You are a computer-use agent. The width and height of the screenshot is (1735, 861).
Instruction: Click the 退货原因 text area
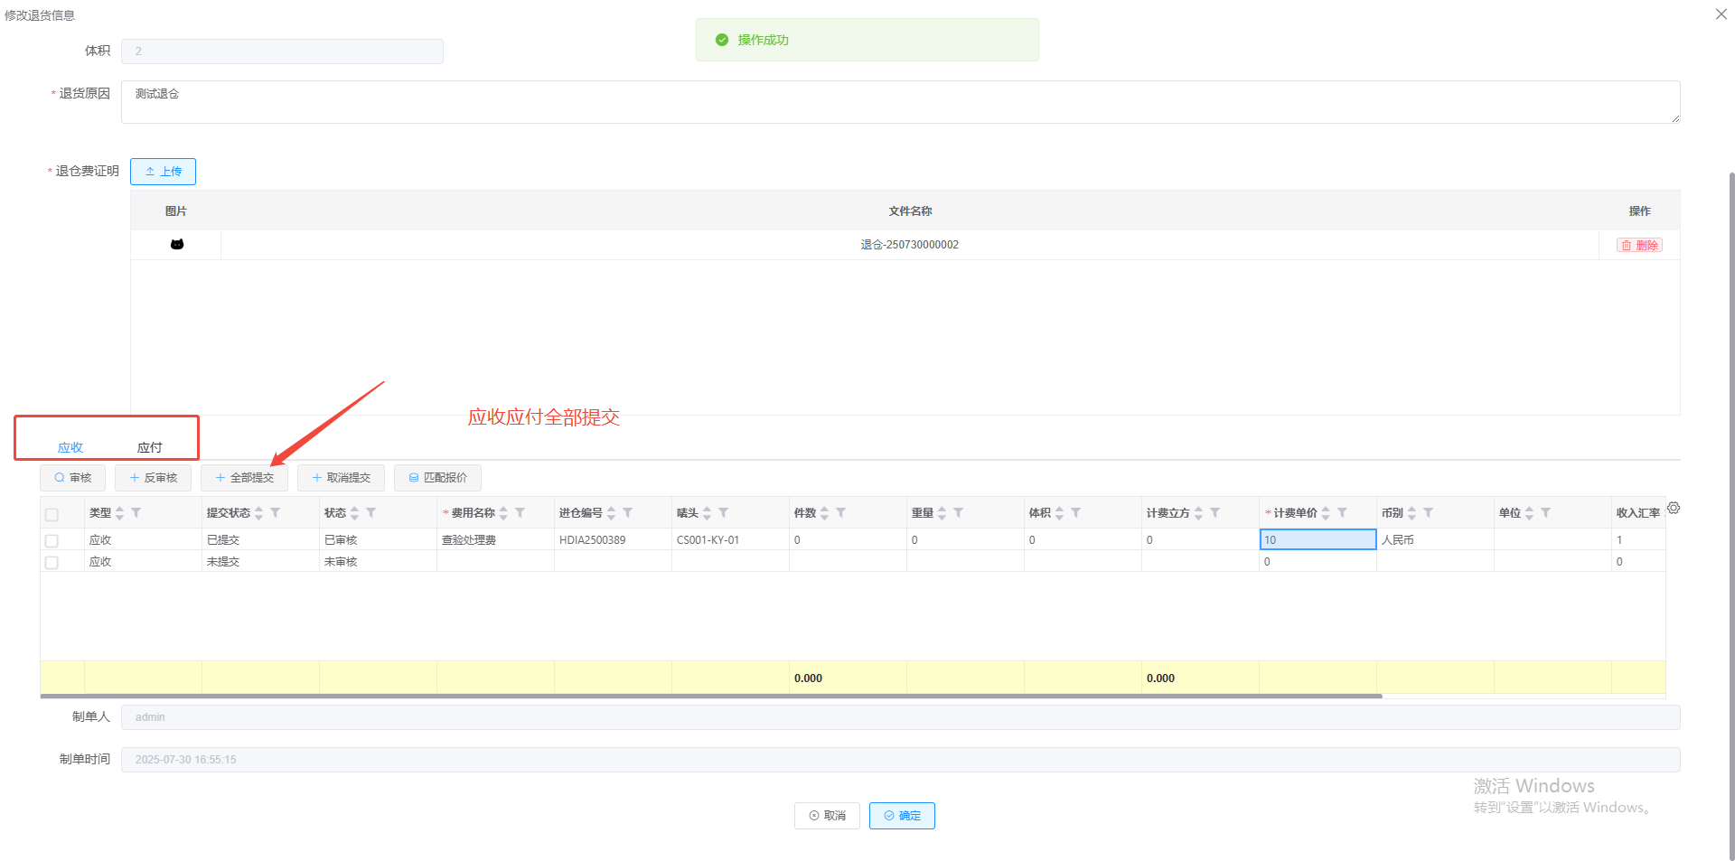point(899,102)
